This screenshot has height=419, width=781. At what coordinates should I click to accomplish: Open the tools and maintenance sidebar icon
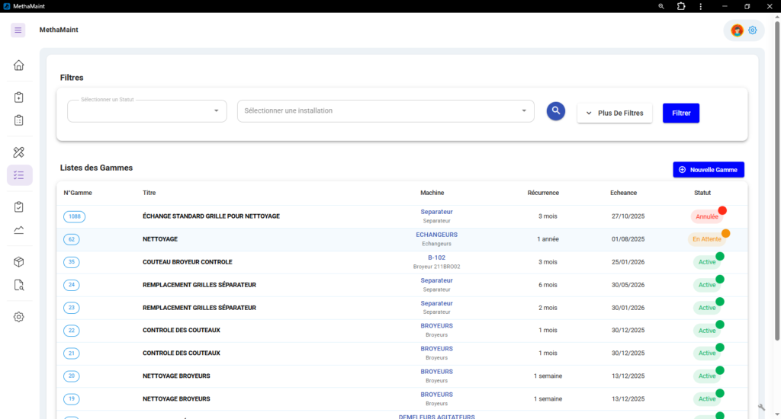19,152
